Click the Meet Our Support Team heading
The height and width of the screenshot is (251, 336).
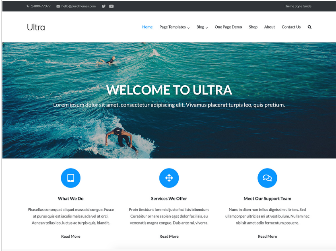pos(267,199)
